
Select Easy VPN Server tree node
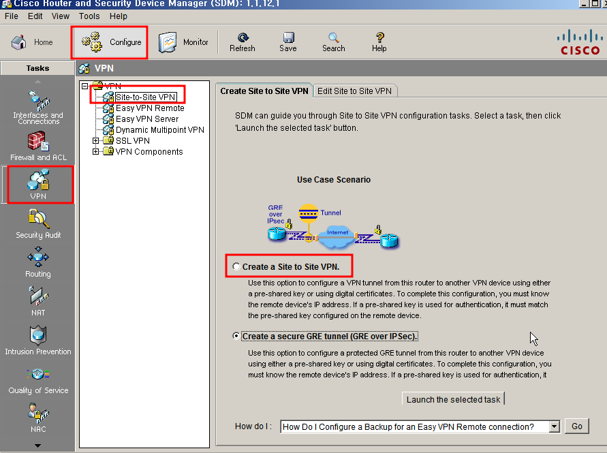point(147,119)
